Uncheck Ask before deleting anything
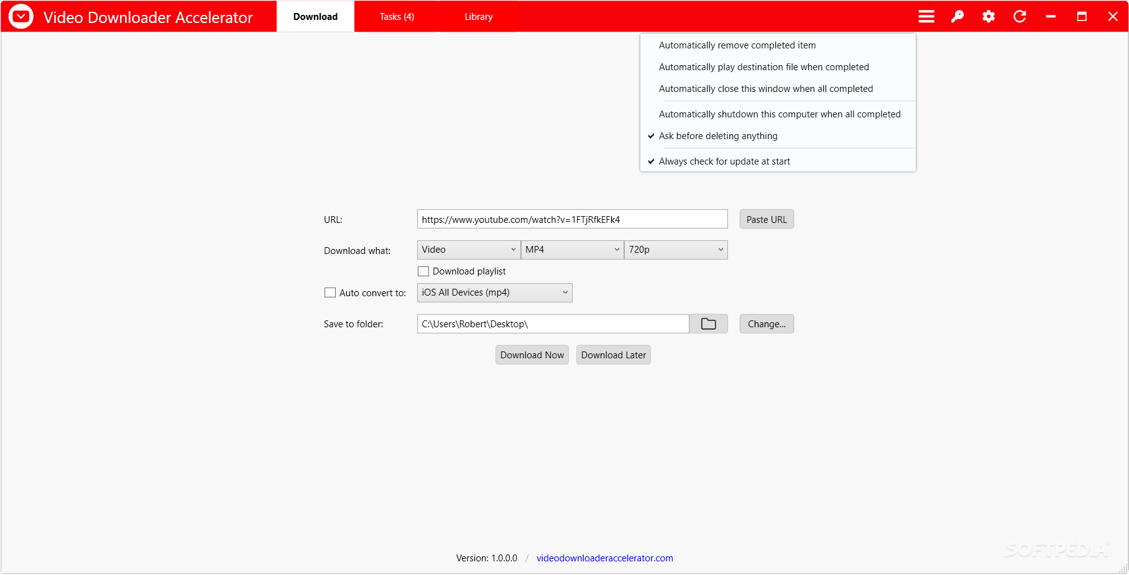Viewport: 1129px width, 575px height. click(x=778, y=136)
